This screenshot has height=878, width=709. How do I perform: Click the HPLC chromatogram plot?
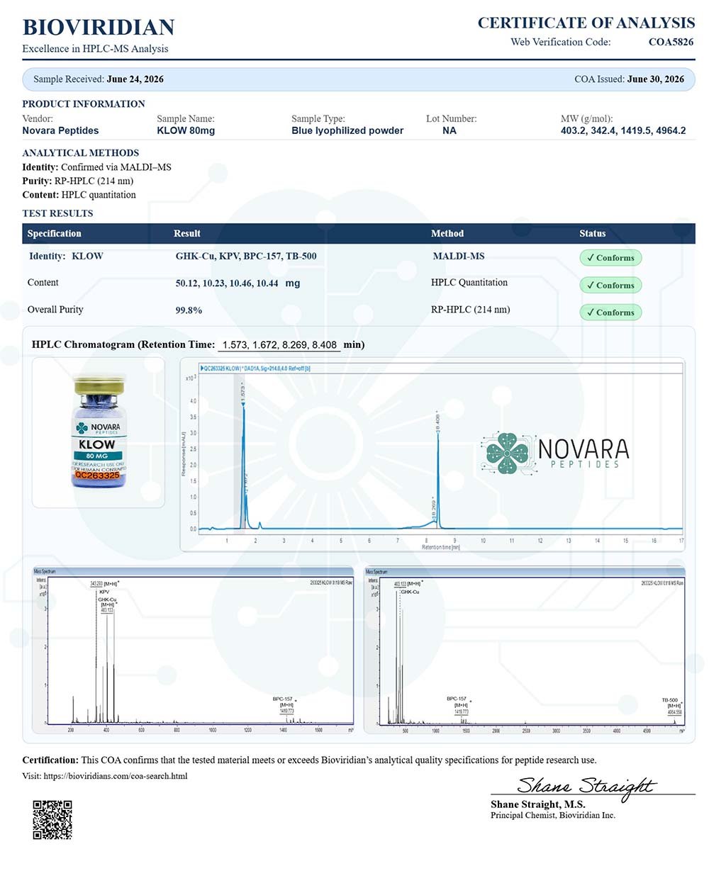point(433,454)
